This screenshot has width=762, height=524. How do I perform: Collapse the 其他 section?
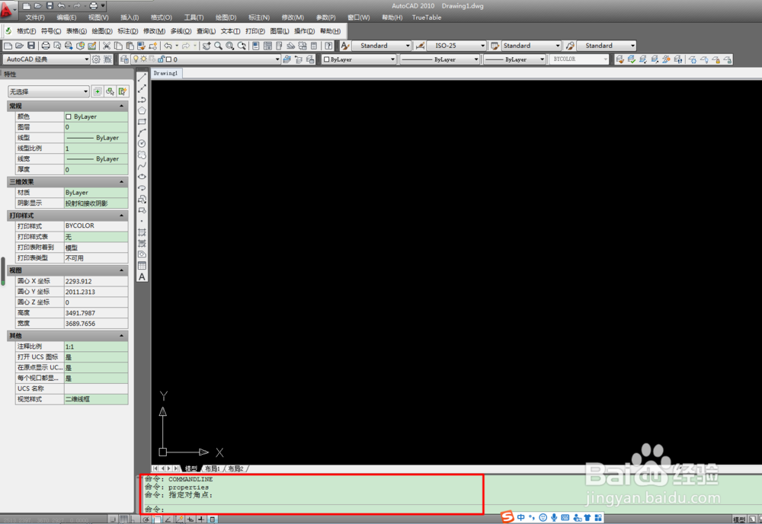[121, 336]
